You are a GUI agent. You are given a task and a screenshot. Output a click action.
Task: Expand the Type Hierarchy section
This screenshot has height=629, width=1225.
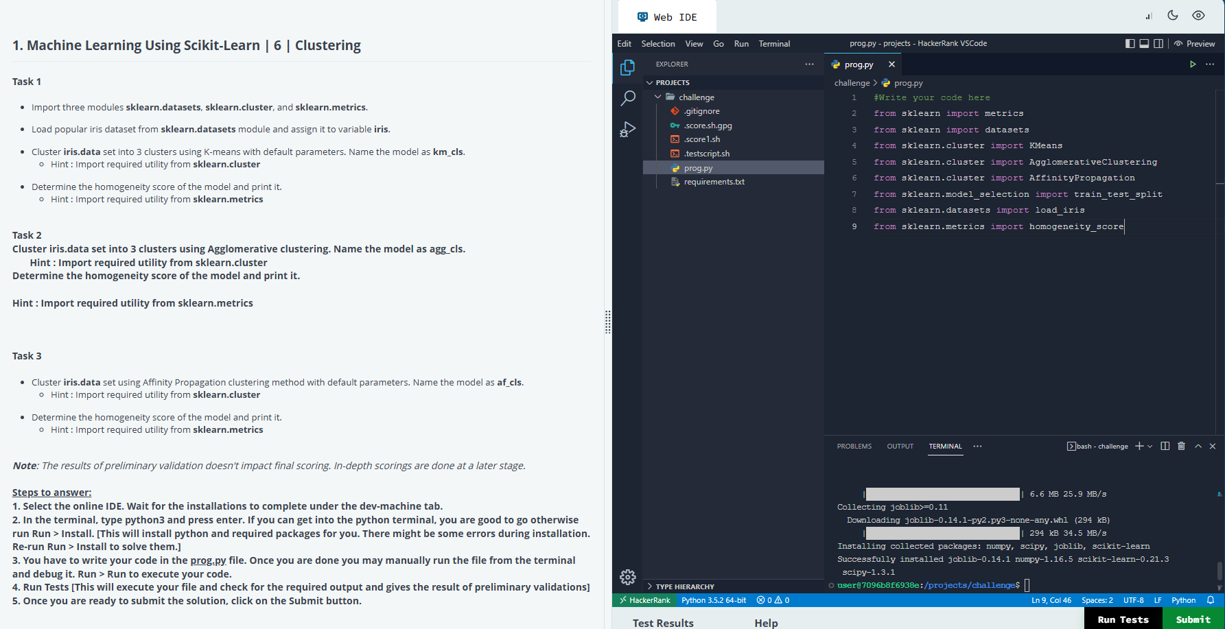(x=733, y=586)
